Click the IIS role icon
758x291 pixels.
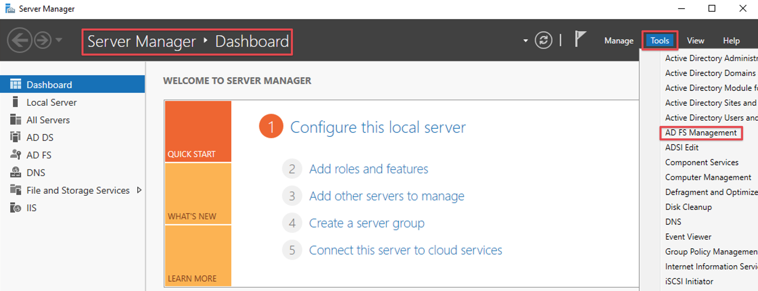(16, 207)
